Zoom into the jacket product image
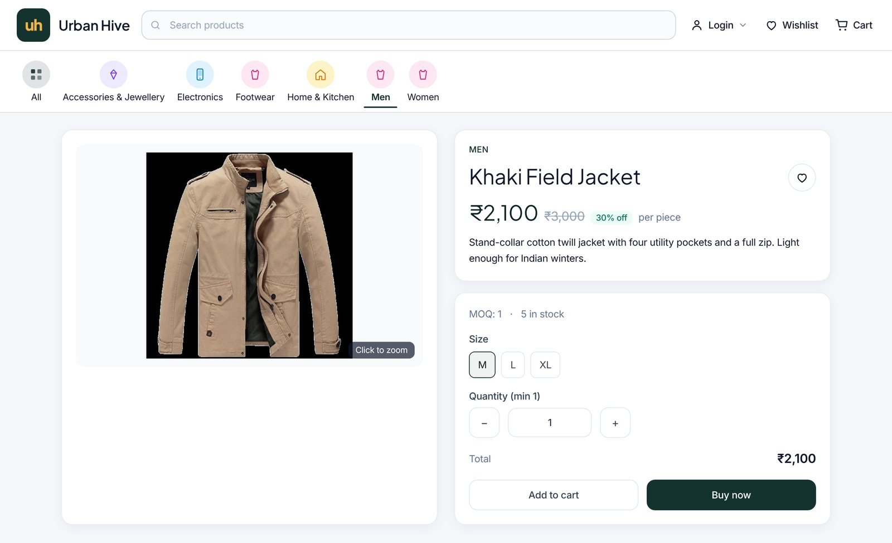 (x=249, y=255)
